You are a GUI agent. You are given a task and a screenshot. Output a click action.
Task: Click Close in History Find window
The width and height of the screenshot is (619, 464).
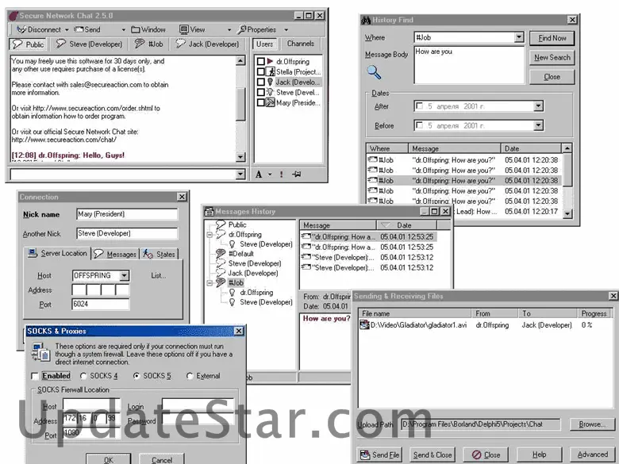point(552,77)
